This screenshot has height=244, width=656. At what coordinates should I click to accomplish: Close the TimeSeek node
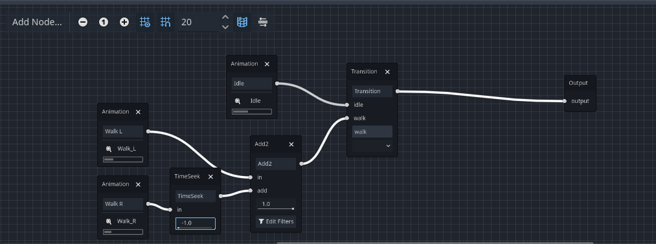(x=210, y=177)
